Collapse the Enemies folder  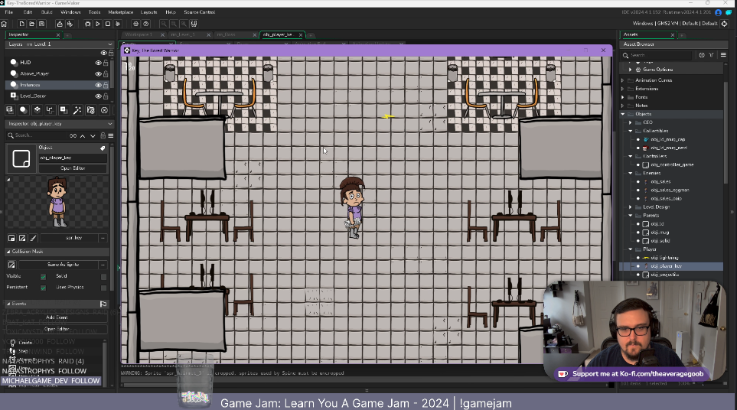click(631, 174)
